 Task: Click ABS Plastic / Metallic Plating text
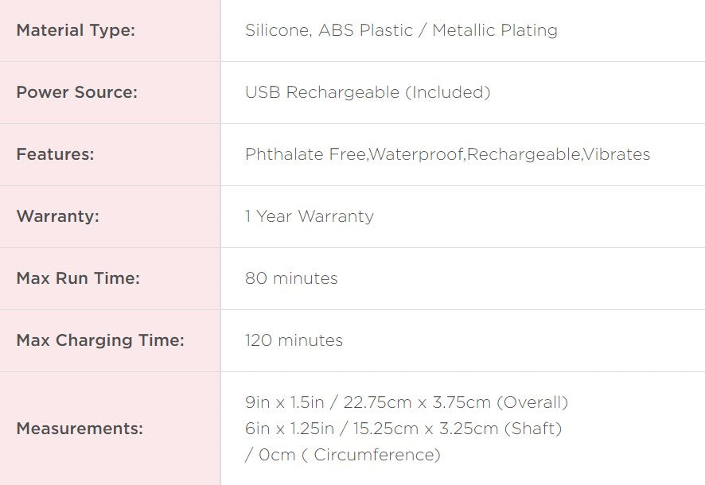point(438,30)
